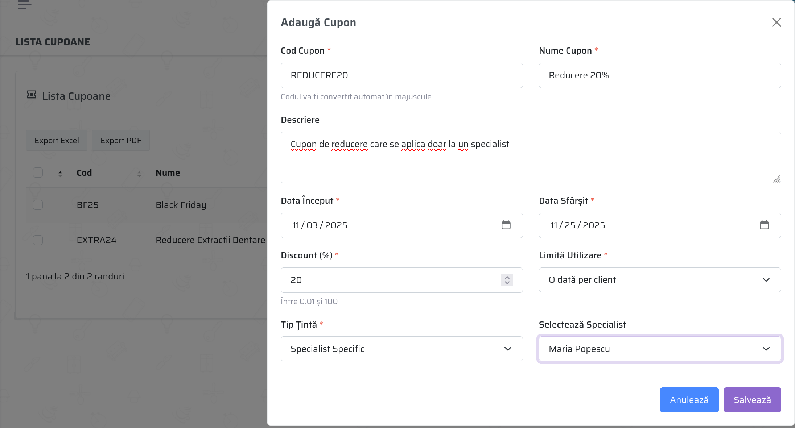Viewport: 795px width, 428px height.
Task: Cancel with the Anulează button
Action: pos(689,400)
